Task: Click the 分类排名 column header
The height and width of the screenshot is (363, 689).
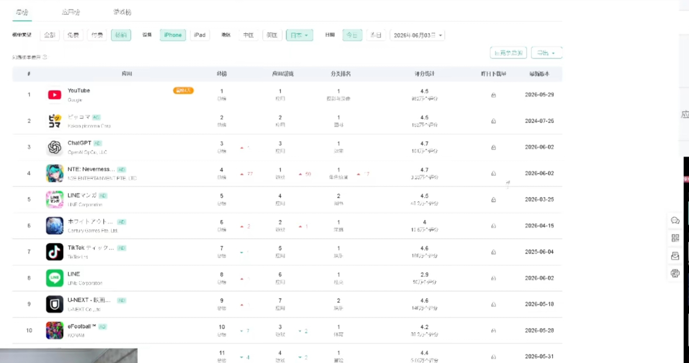Action: [x=341, y=74]
